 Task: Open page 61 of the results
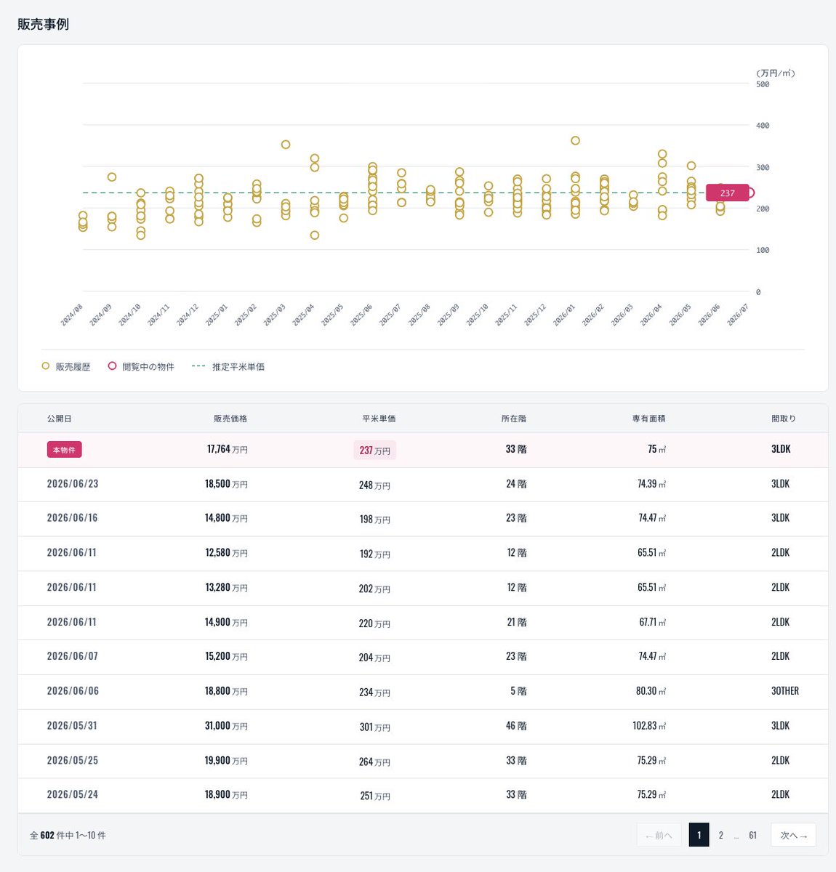pos(752,836)
